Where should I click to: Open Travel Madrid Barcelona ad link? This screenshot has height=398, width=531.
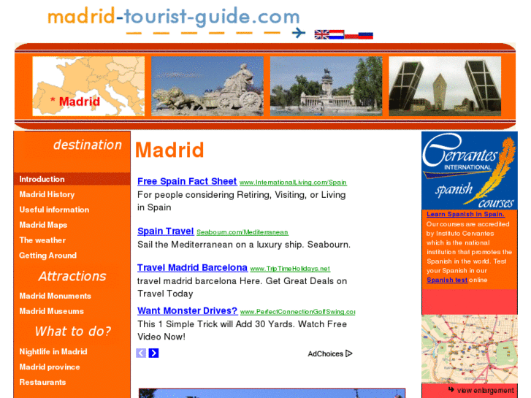(192, 268)
